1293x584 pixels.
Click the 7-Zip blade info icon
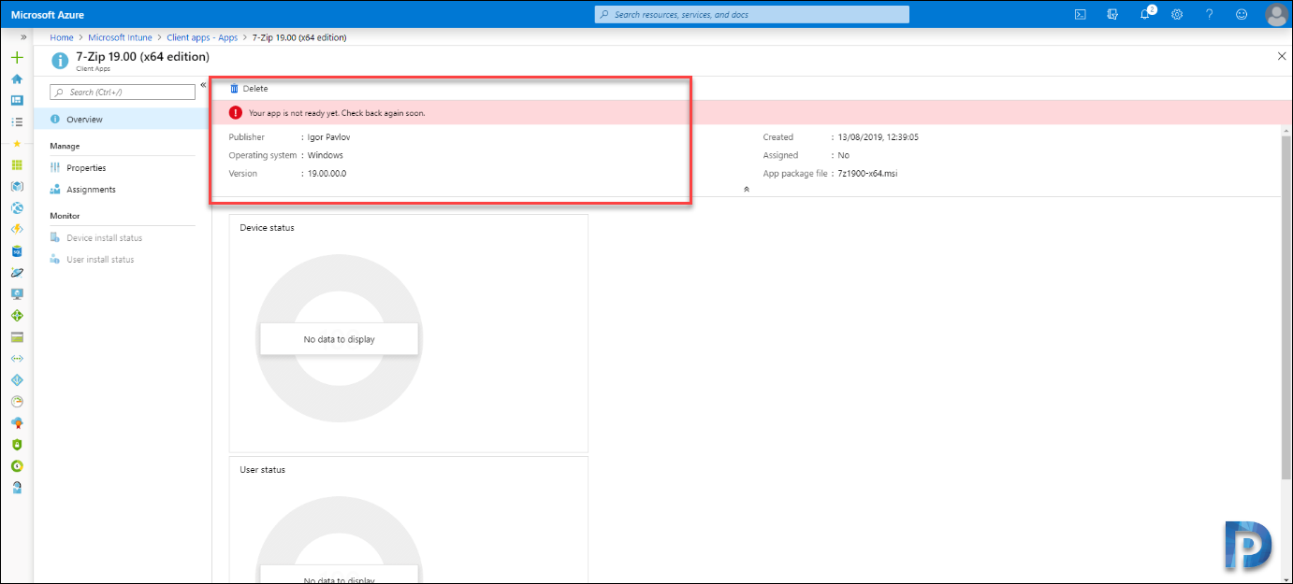tap(60, 62)
